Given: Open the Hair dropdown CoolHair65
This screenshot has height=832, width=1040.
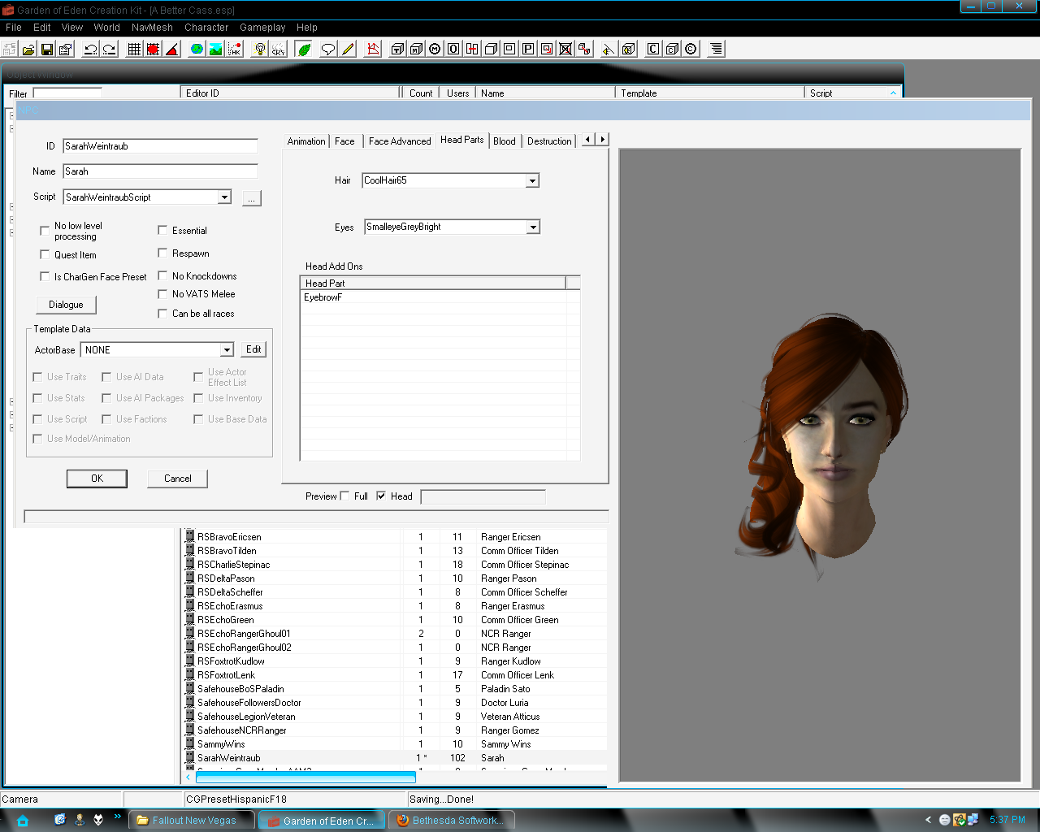Looking at the screenshot, I should coord(532,180).
